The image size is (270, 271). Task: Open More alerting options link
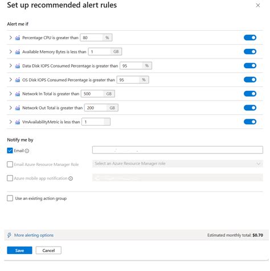34,235
